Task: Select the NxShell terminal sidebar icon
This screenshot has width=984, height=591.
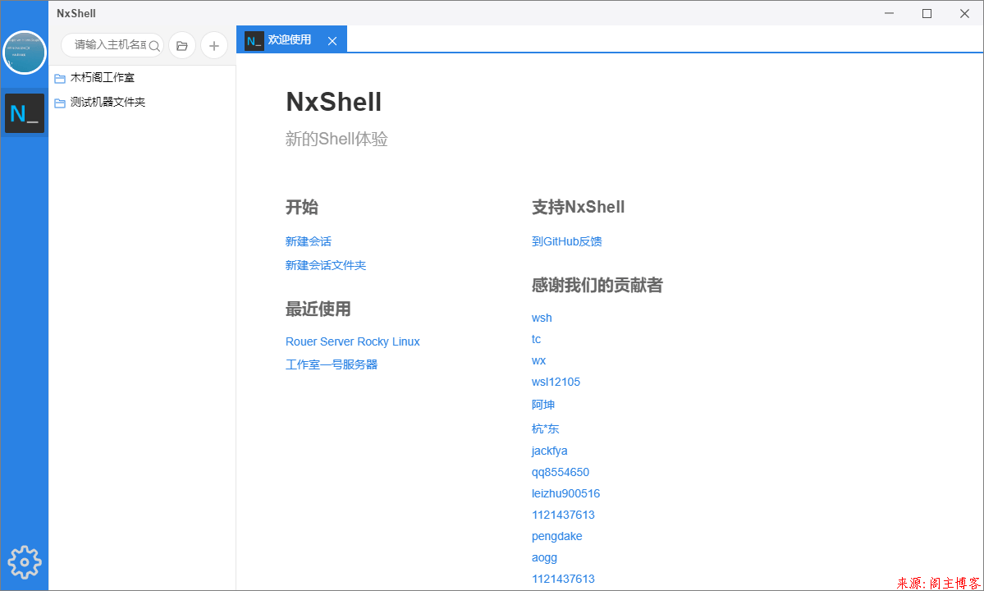Action: pos(25,113)
